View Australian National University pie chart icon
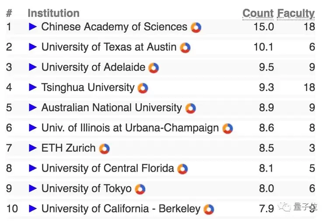The width and height of the screenshot is (328, 221). (x=190, y=108)
